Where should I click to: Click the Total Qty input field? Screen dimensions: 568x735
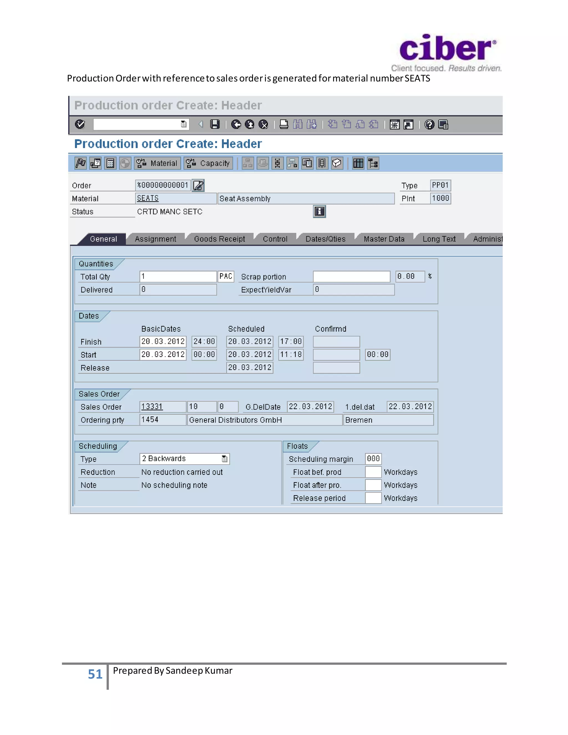(178, 277)
